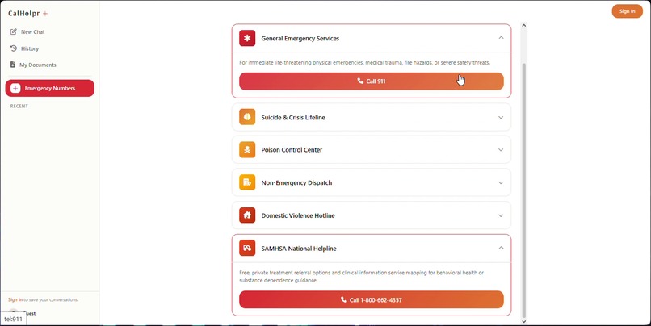Click the History clock icon
Image resolution: width=651 pixels, height=326 pixels.
[x=13, y=48]
